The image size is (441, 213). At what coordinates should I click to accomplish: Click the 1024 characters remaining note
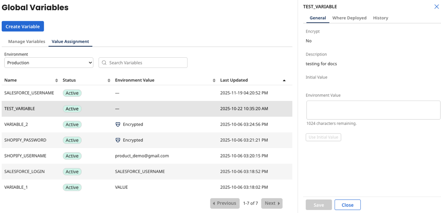tap(331, 123)
